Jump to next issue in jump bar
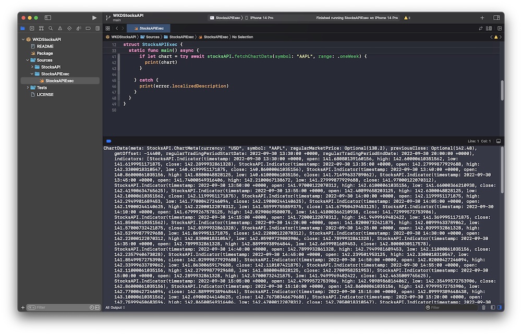The height and width of the screenshot is (335, 522). point(501,38)
